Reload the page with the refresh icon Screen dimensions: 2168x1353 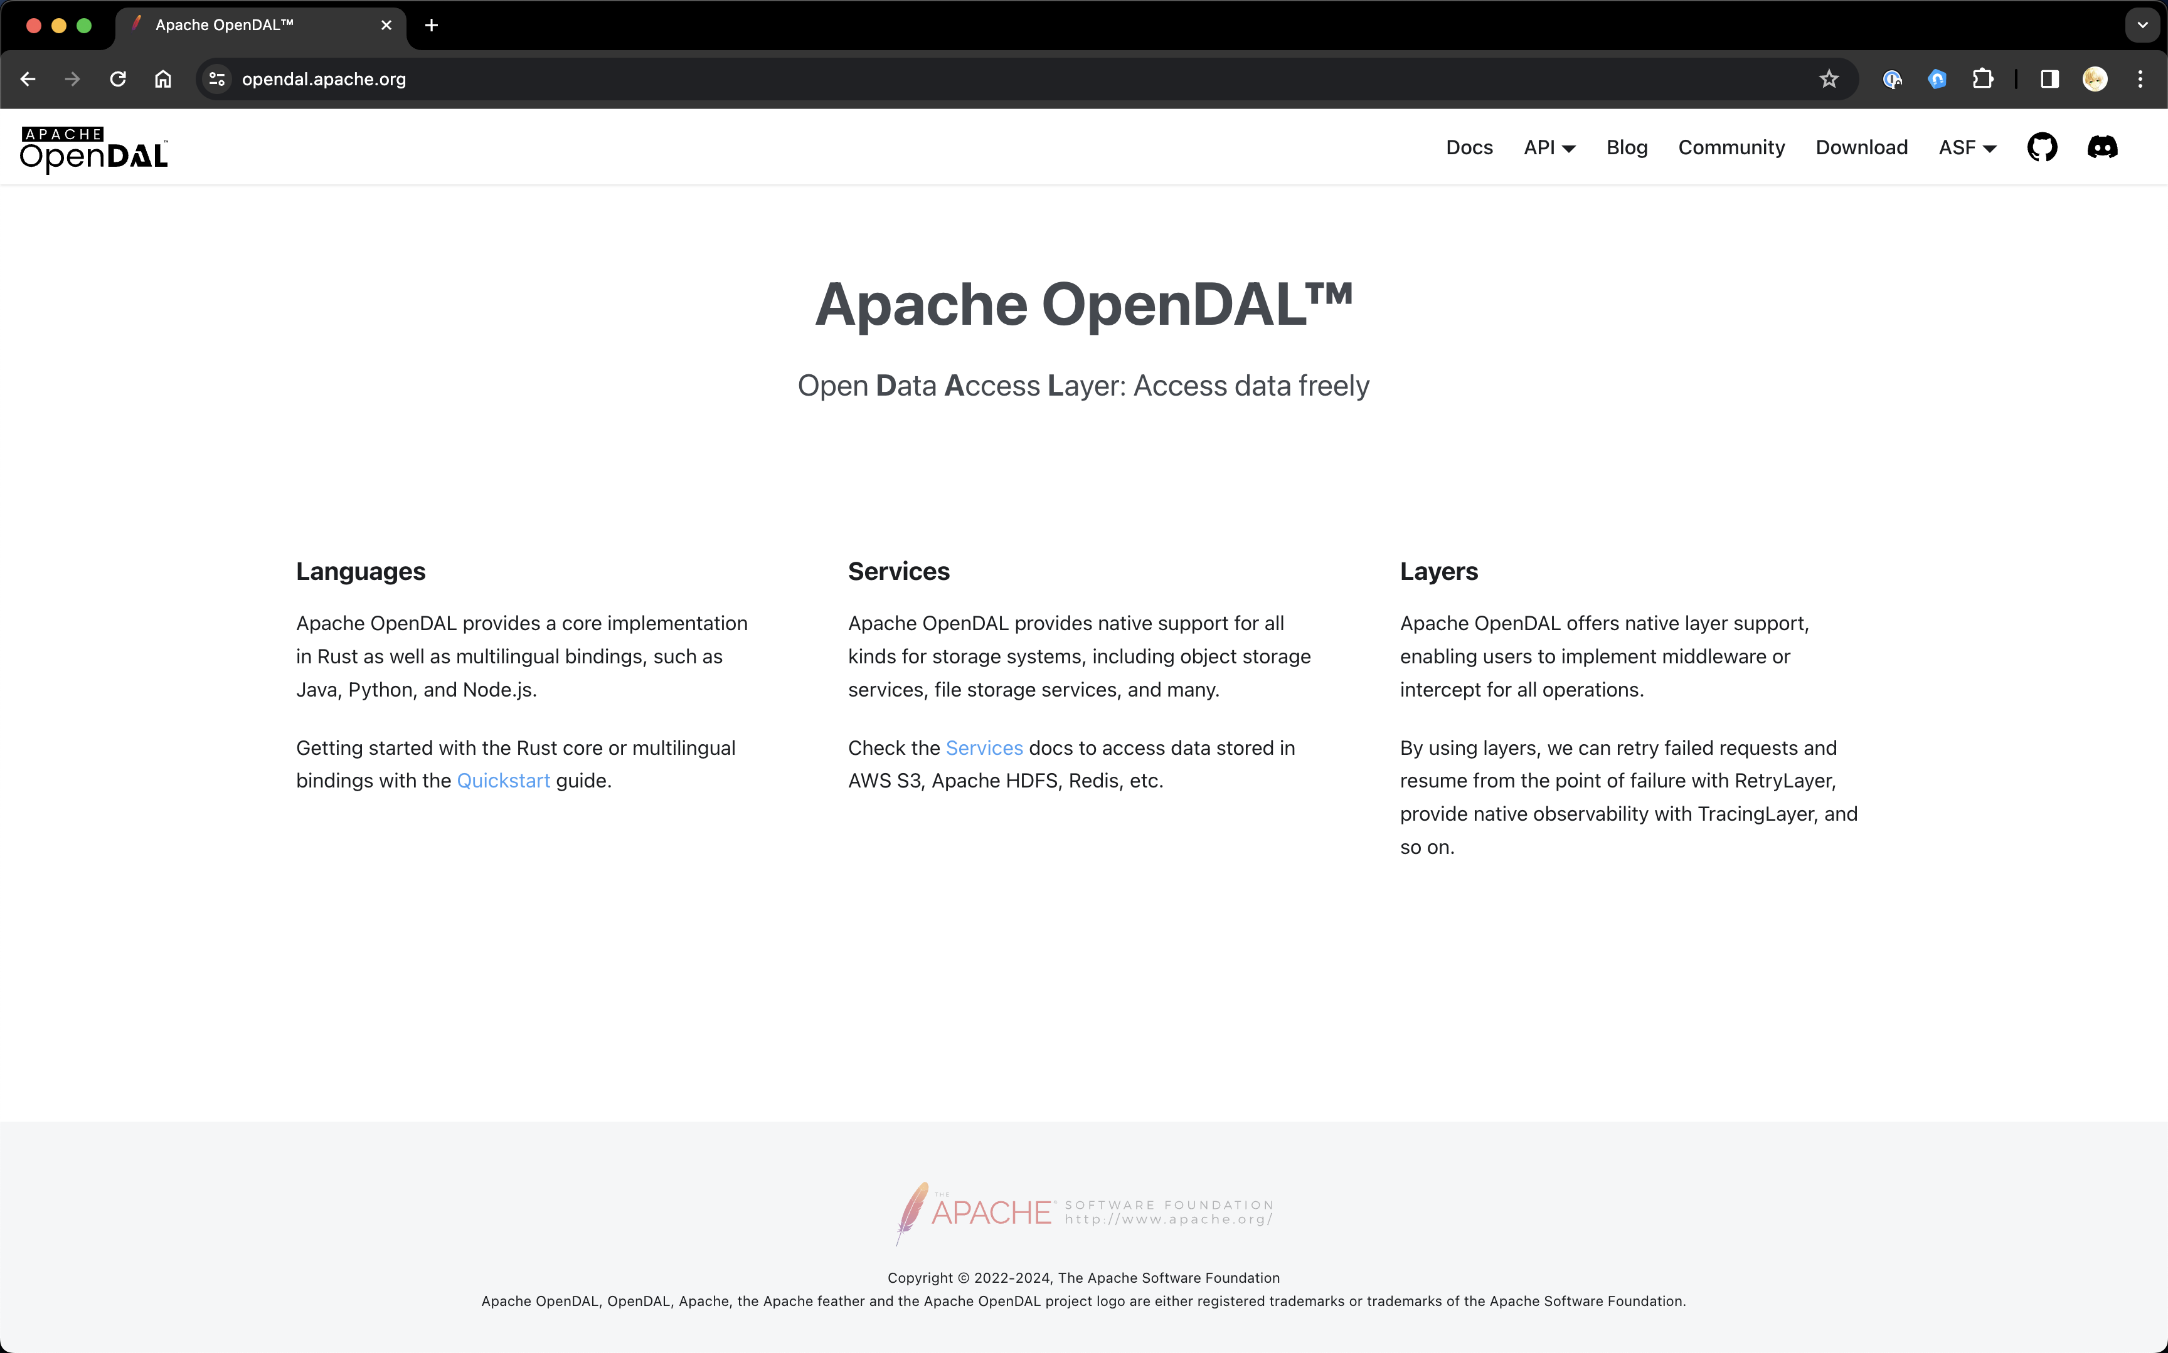(117, 79)
